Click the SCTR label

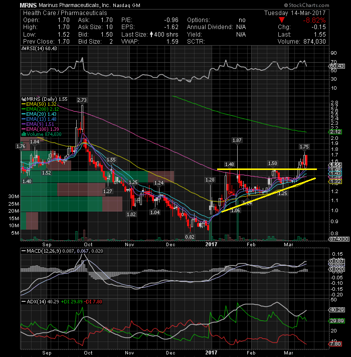pos(196,42)
